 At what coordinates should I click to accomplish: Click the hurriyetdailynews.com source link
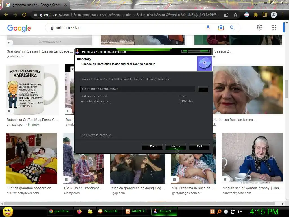pyautogui.click(x=23, y=193)
